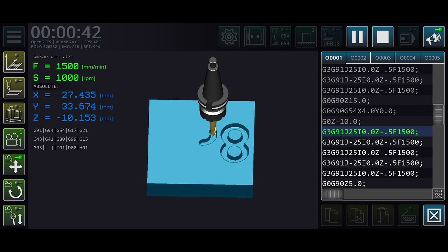
Task: Select the O0001 program tab
Action: tap(334, 58)
